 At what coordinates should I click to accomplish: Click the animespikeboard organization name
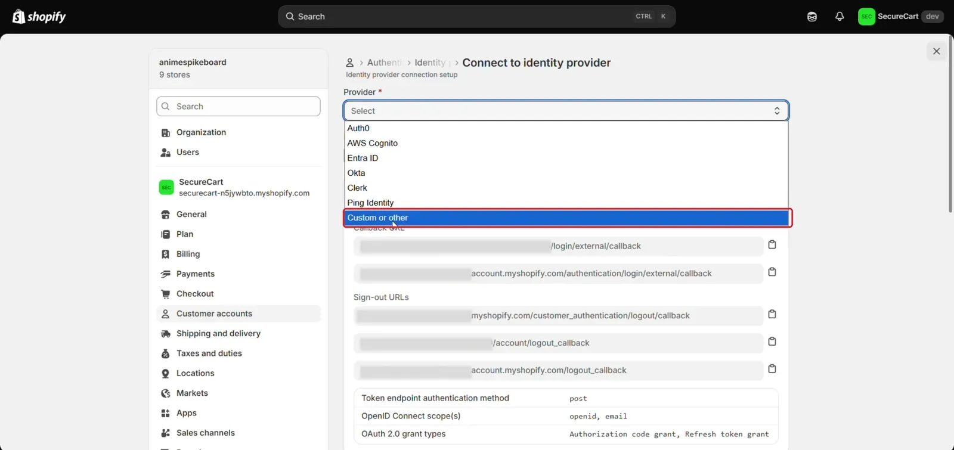tap(193, 62)
